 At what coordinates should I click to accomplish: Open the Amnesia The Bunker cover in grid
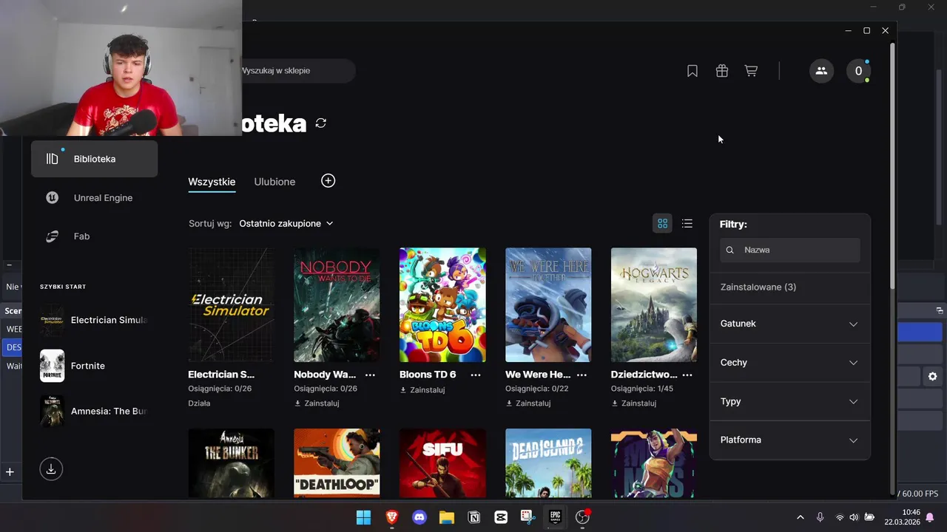231,463
